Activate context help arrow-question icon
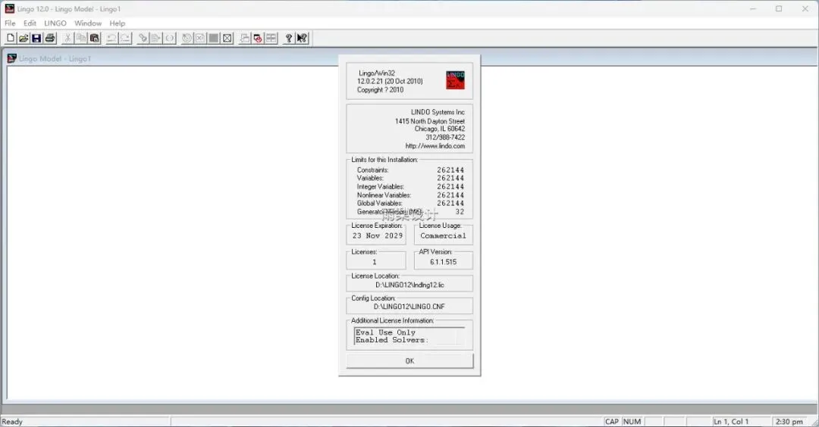The width and height of the screenshot is (819, 427). coord(303,38)
